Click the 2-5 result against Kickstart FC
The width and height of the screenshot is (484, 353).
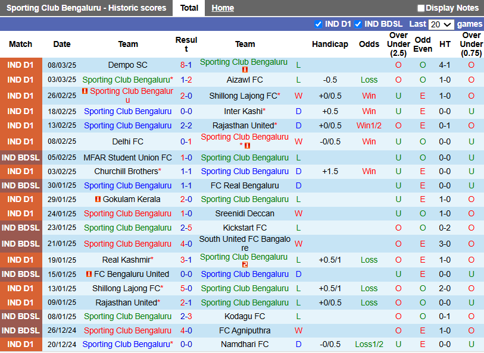(186, 228)
